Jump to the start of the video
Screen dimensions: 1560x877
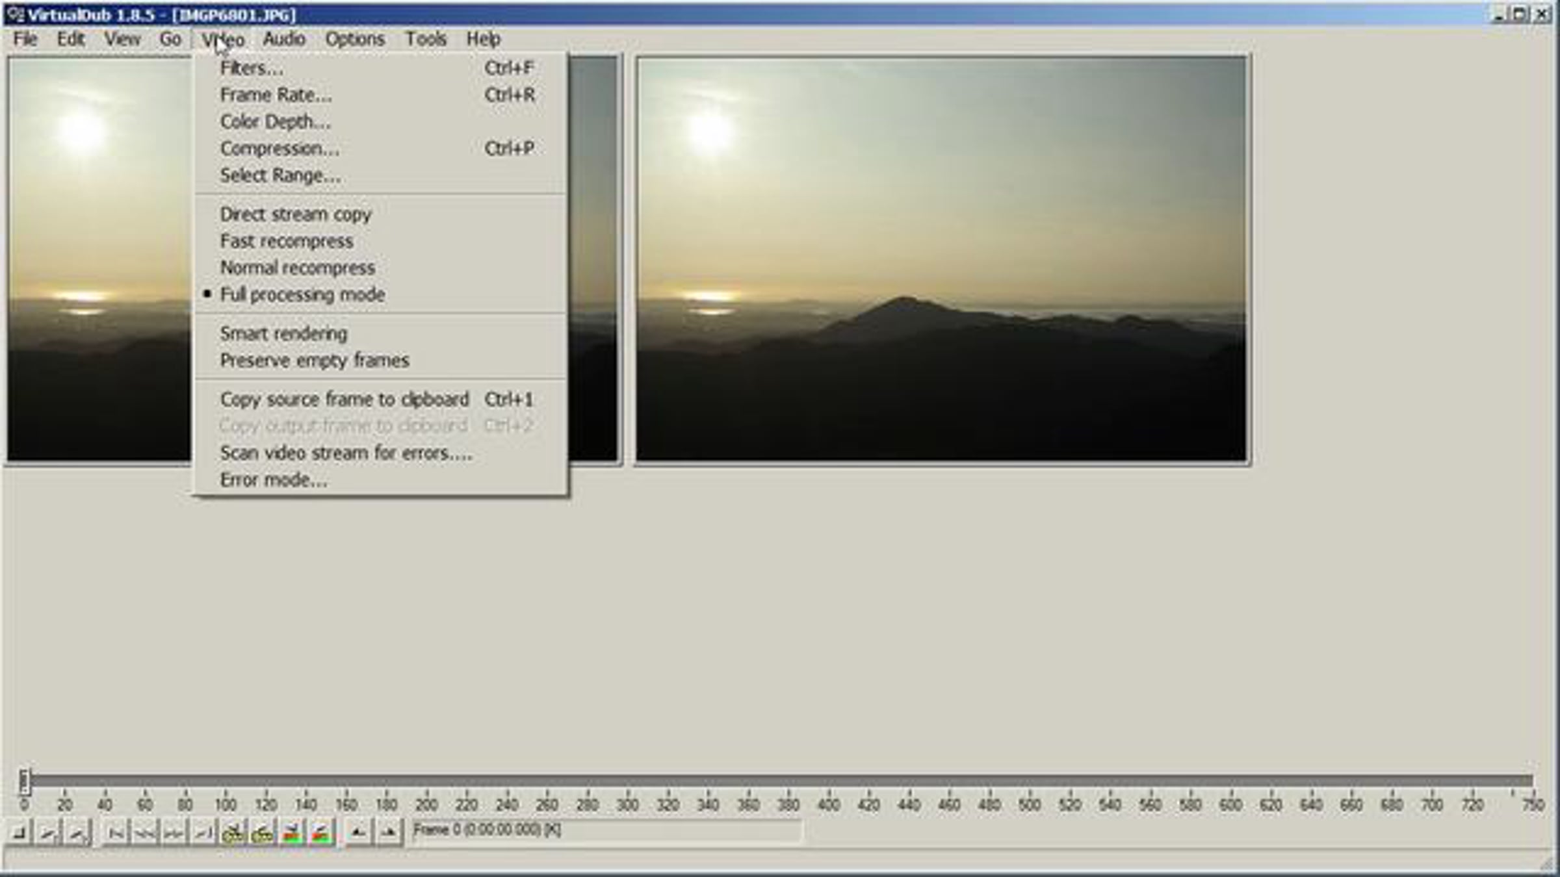pyautogui.click(x=116, y=832)
